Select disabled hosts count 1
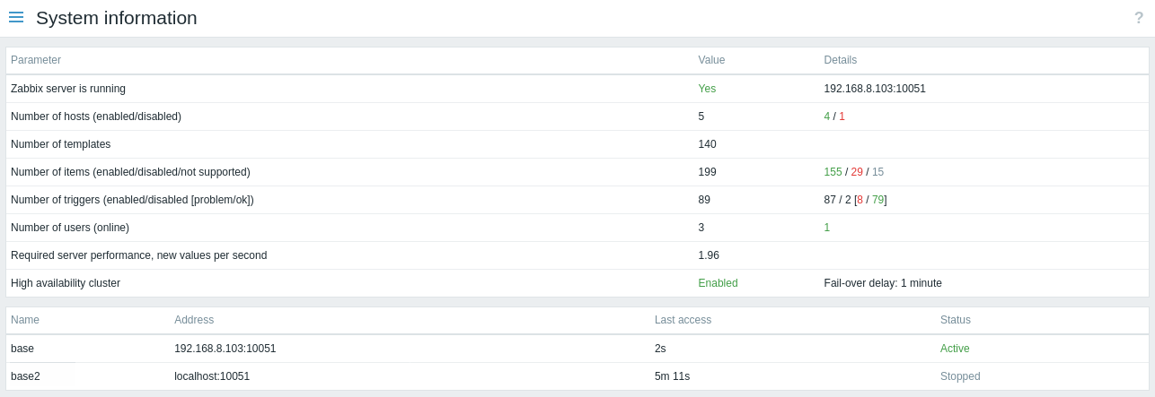 (842, 117)
